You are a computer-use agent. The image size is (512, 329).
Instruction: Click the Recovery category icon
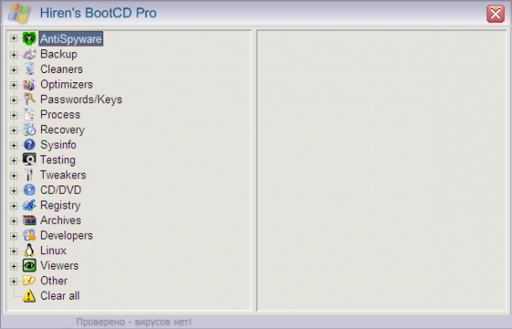tap(29, 130)
